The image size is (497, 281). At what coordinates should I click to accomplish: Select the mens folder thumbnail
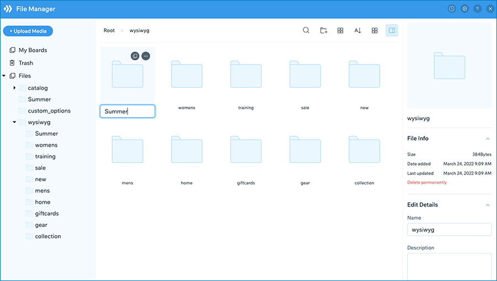click(128, 150)
